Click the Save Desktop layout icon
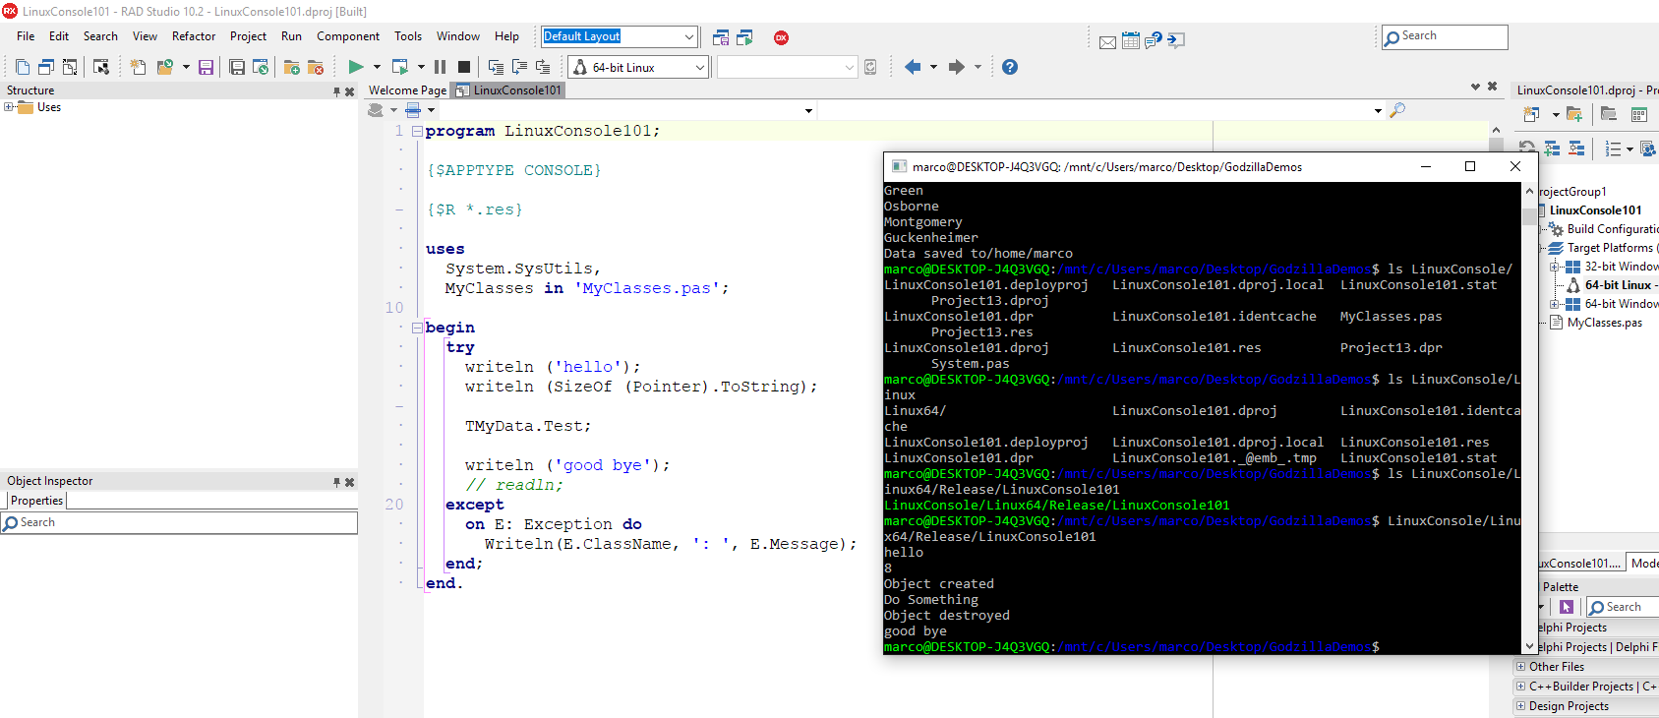This screenshot has width=1659, height=718. (x=721, y=37)
